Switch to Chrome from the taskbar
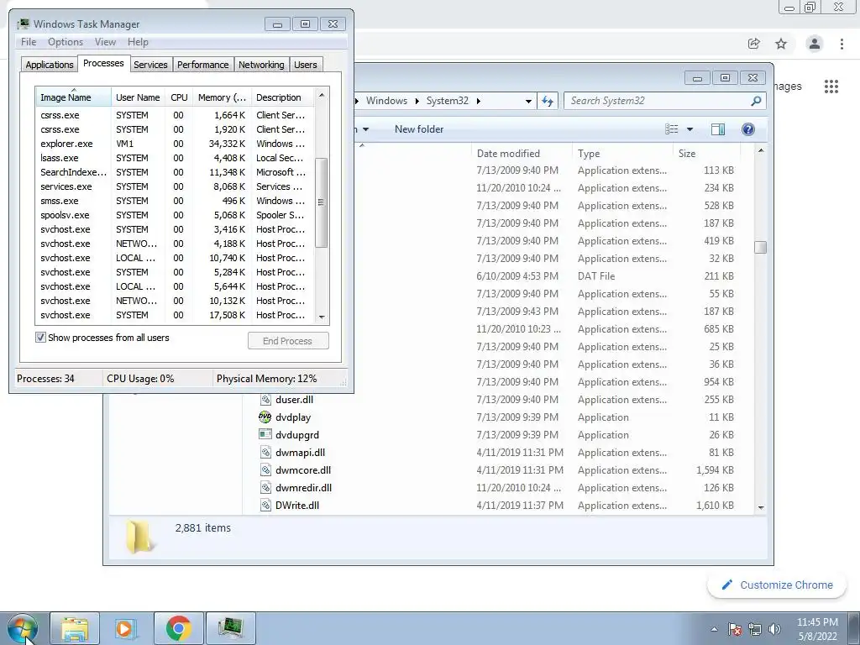The height and width of the screenshot is (645, 860). pos(178,628)
